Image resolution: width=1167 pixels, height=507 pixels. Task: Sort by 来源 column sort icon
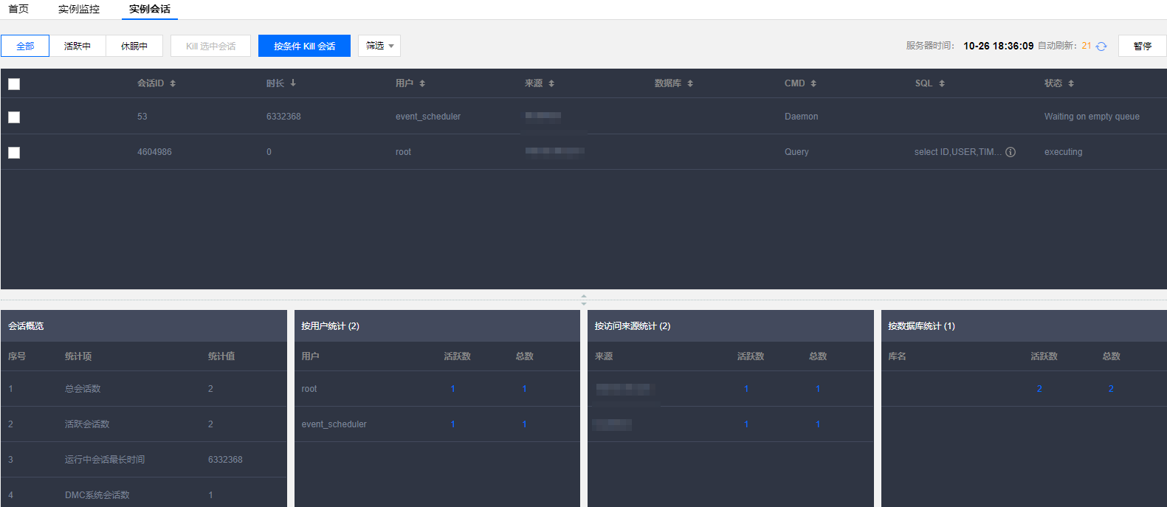(551, 83)
